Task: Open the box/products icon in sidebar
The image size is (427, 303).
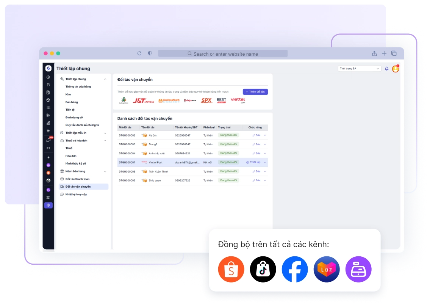Action: [48, 100]
